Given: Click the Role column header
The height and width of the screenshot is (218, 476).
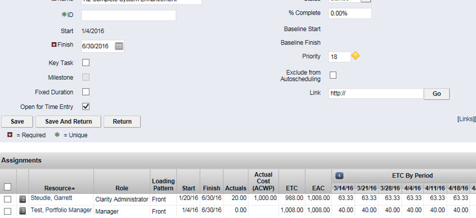Looking at the screenshot, I should click(122, 188).
